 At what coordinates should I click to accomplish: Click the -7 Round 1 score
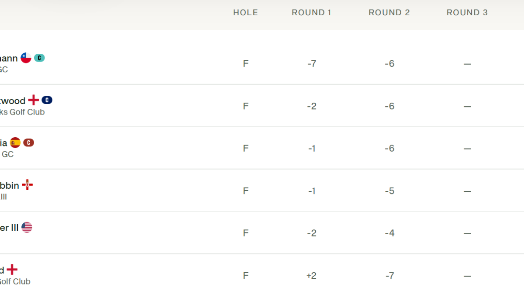click(x=311, y=64)
